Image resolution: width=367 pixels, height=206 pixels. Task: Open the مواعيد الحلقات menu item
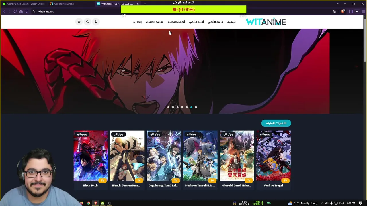[155, 22]
